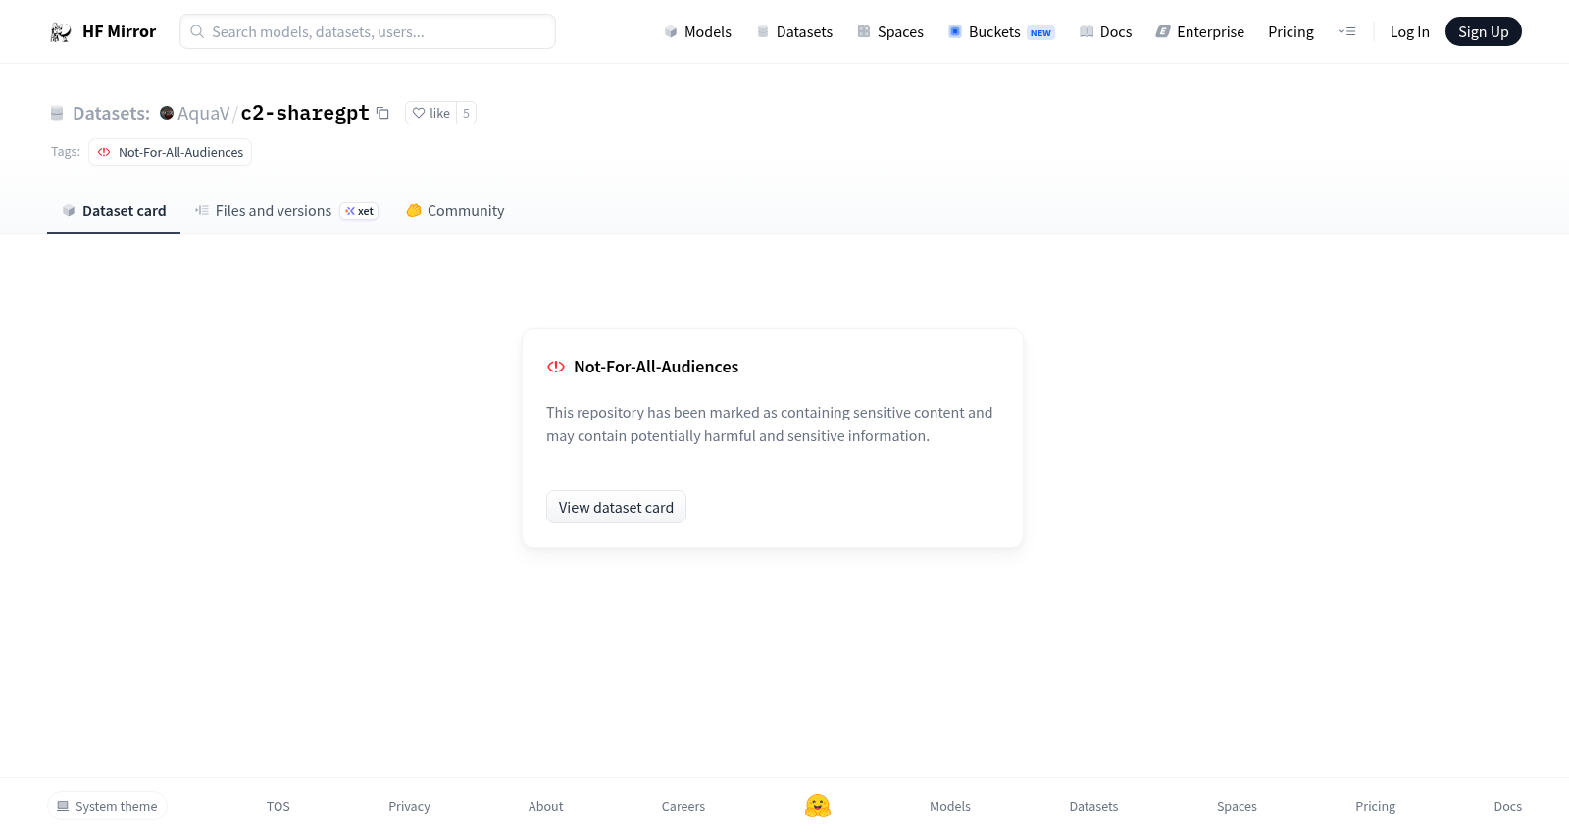Open Spaces in the top navigation
The height and width of the screenshot is (840, 1569).
890,32
